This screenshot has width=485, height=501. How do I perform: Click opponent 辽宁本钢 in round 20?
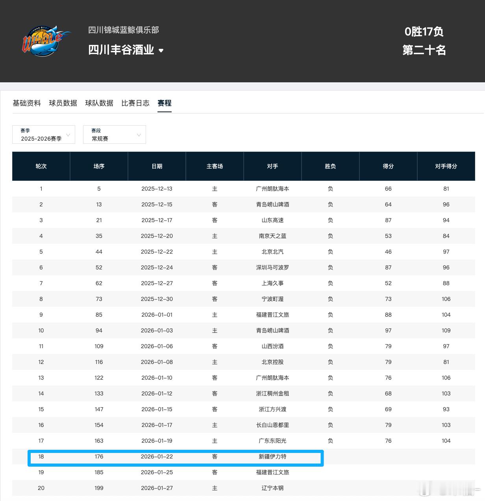272,488
